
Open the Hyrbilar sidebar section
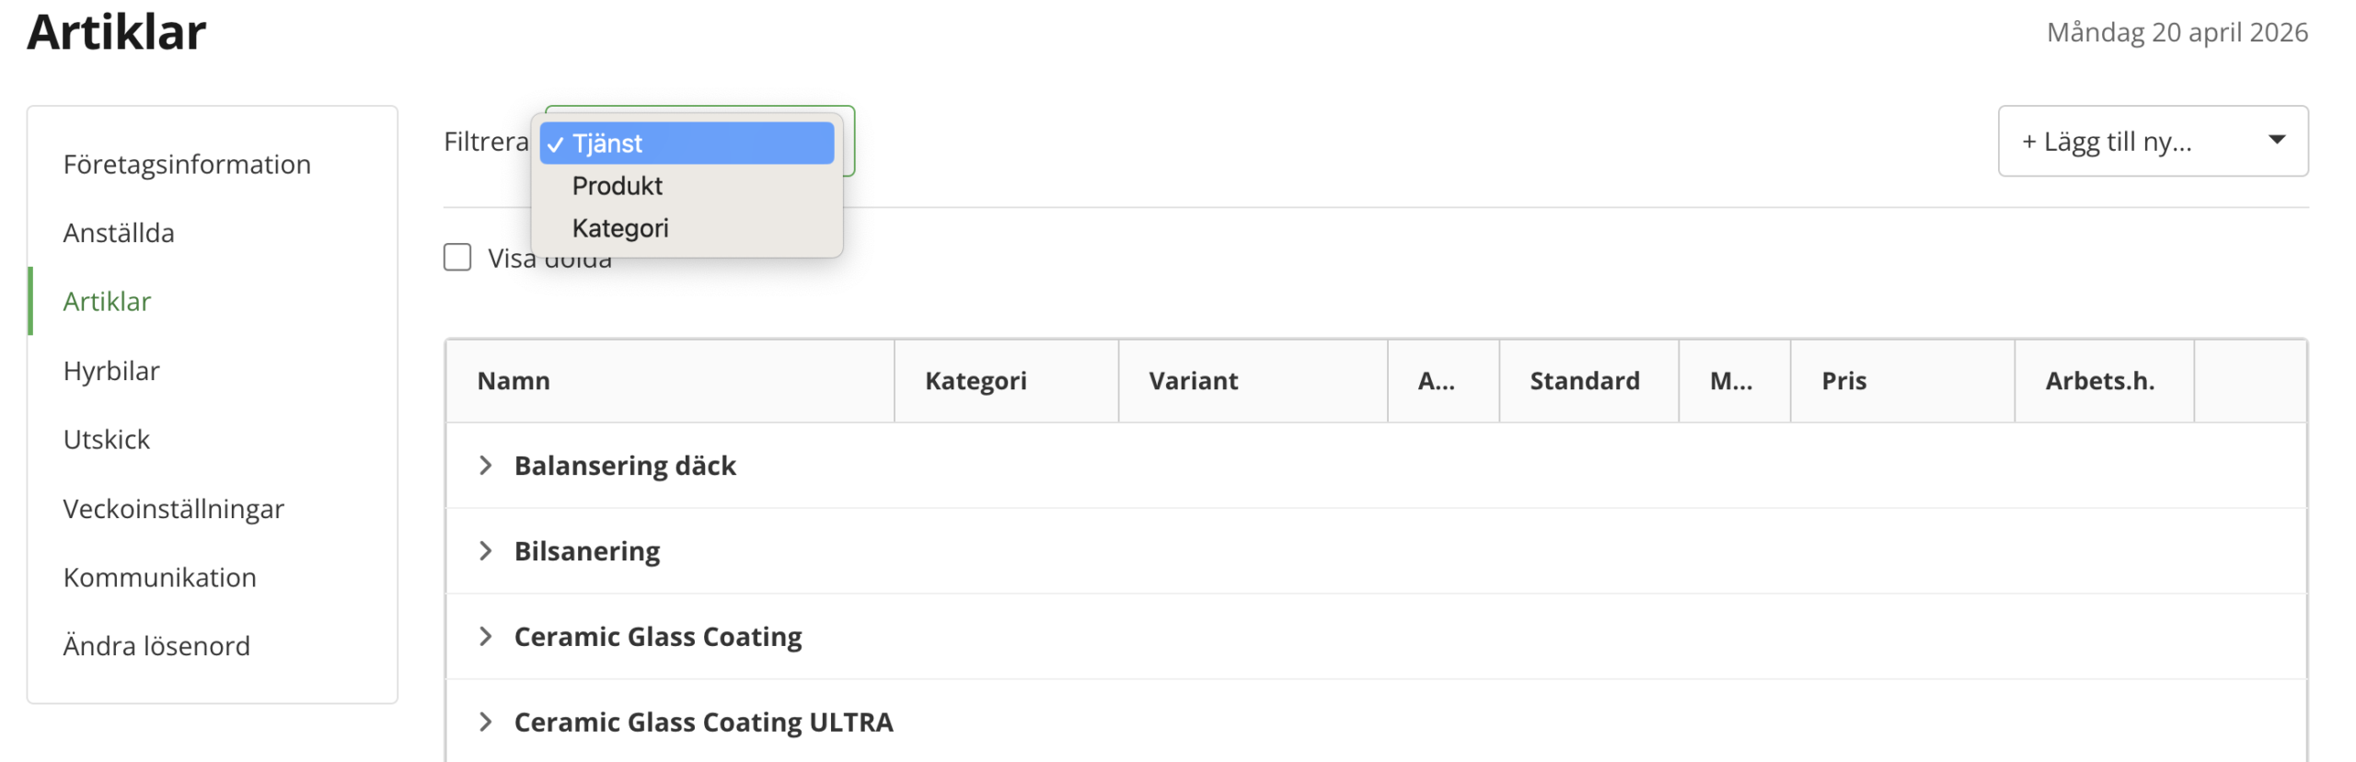[111, 371]
